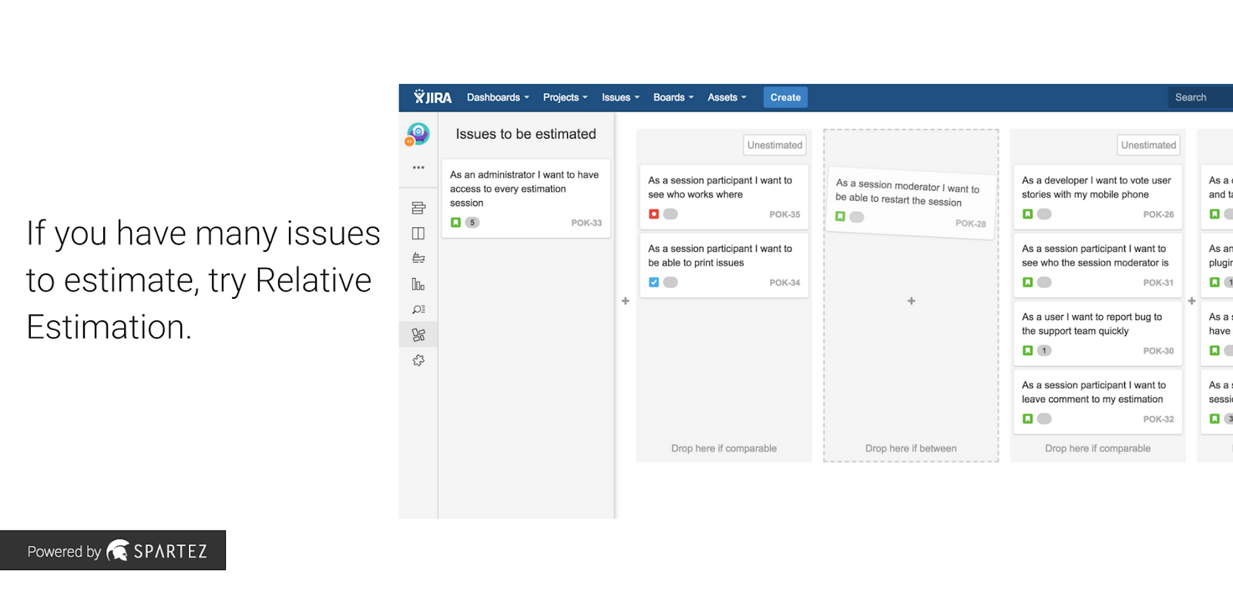Viewport: 1233px width, 603px height.
Task: Open the Assets menu
Action: tap(727, 98)
